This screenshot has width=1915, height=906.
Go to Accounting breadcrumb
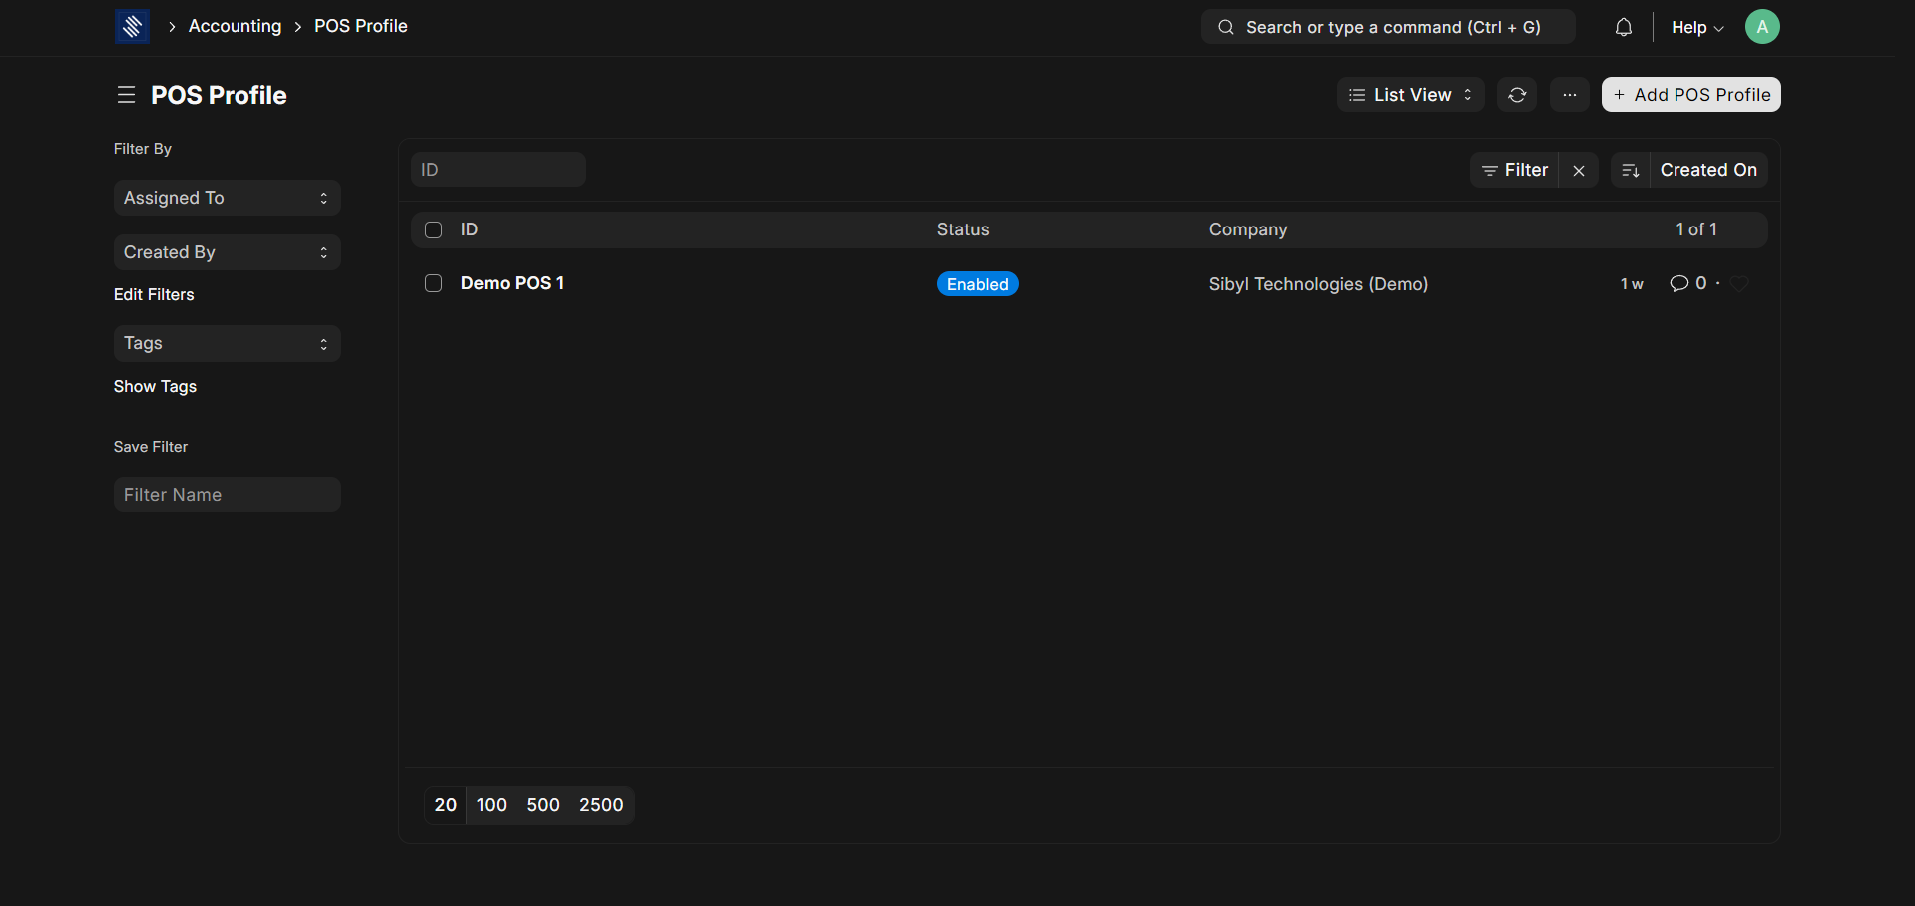tap(235, 26)
